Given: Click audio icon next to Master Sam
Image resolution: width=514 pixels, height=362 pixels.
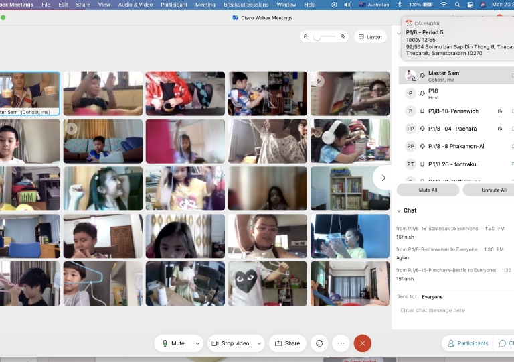Looking at the screenshot, I should pyautogui.click(x=422, y=76).
